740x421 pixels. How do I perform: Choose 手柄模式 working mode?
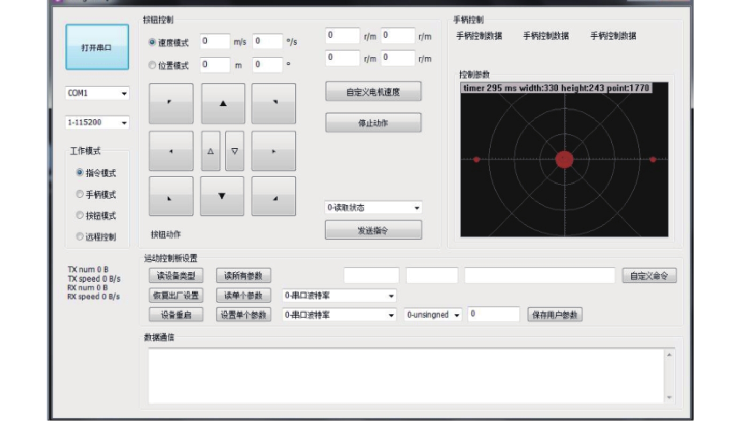point(80,194)
